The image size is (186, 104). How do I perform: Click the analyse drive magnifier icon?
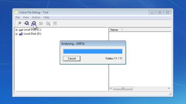pos(26,23)
